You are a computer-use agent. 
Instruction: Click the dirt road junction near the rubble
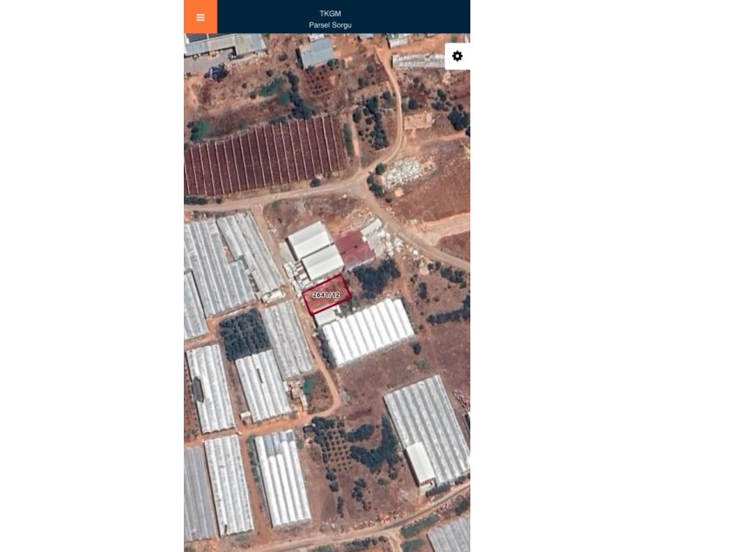coord(362,182)
